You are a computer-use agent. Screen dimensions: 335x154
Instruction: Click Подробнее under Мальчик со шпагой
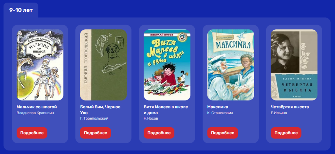tap(32, 133)
